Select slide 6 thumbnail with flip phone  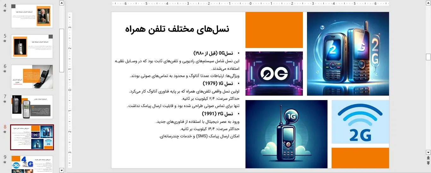pos(32,77)
